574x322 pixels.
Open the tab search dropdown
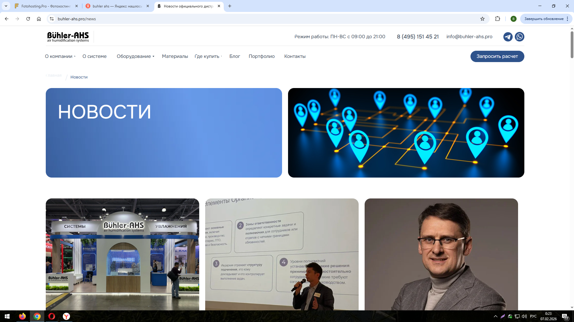(6, 6)
